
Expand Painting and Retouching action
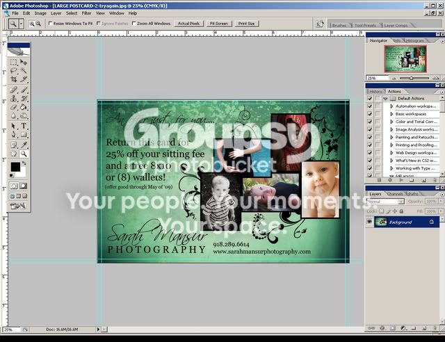click(391, 137)
